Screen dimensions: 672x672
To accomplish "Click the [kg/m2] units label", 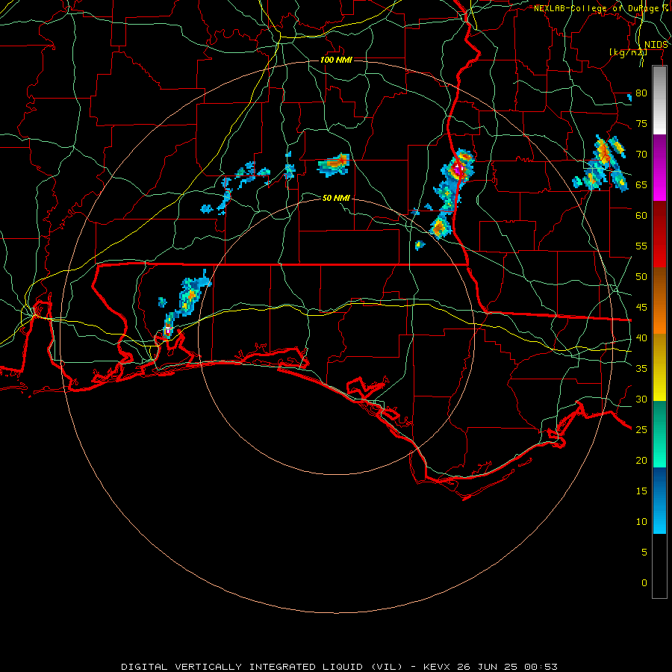I will [x=628, y=52].
